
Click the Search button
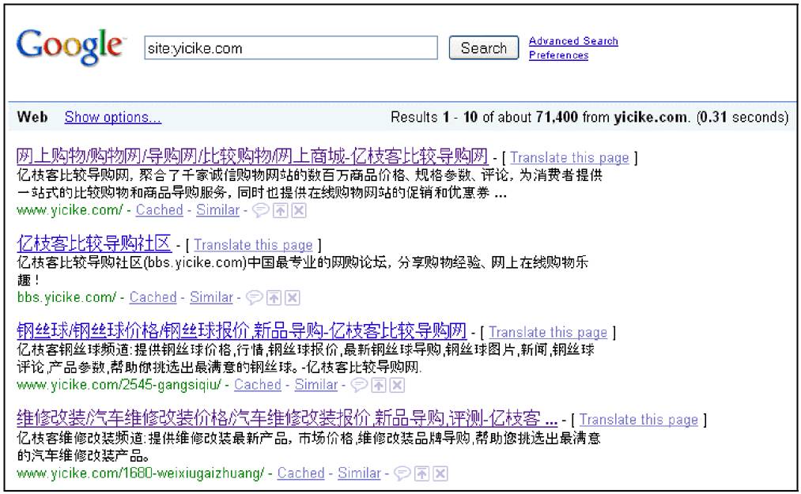pyautogui.click(x=484, y=47)
